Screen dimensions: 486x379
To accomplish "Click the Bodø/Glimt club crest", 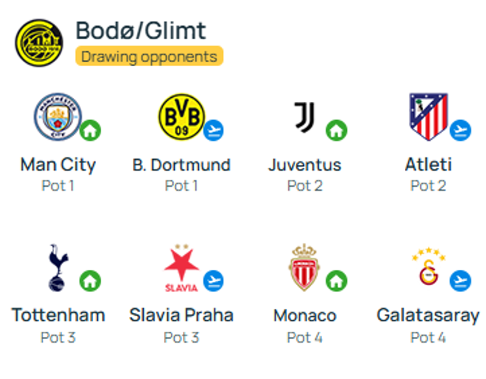I will pos(39,42).
